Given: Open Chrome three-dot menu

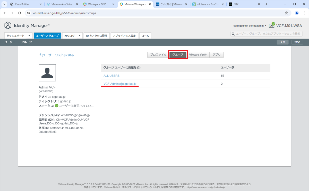Looking at the screenshot, I should (304, 13).
